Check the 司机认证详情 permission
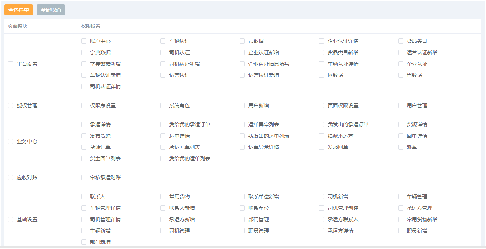 (x=84, y=86)
